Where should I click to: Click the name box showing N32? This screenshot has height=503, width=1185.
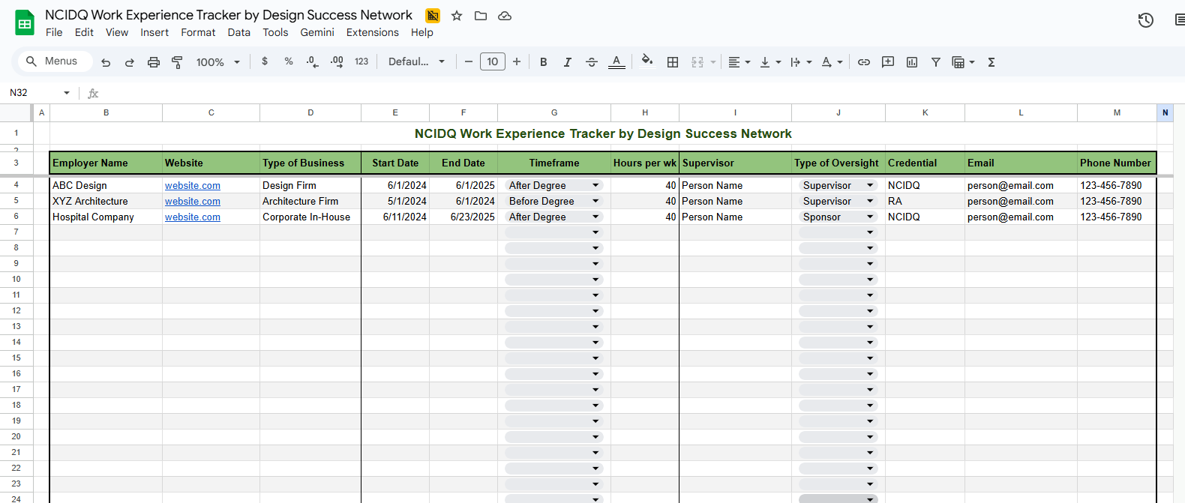point(39,93)
